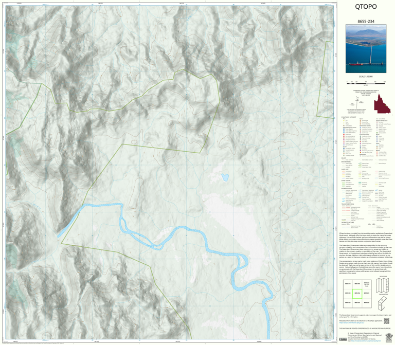This screenshot has height=345, width=395.
Task: Click the metres scale bar
Action: coord(366,82)
